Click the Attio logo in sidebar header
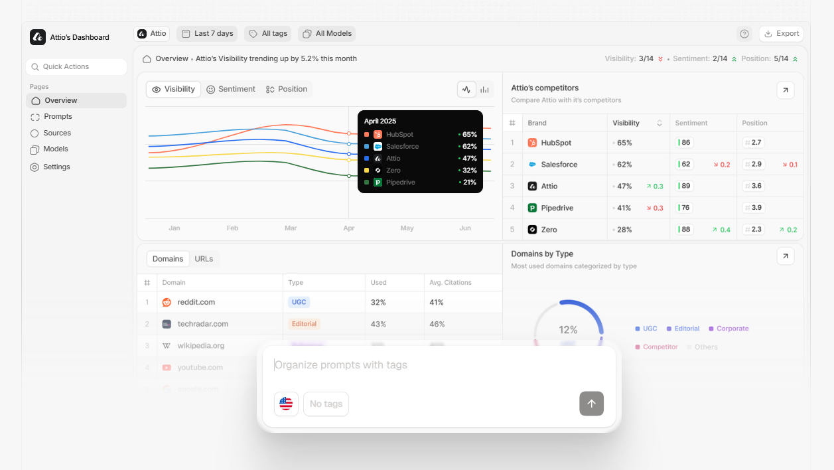 tap(38, 37)
